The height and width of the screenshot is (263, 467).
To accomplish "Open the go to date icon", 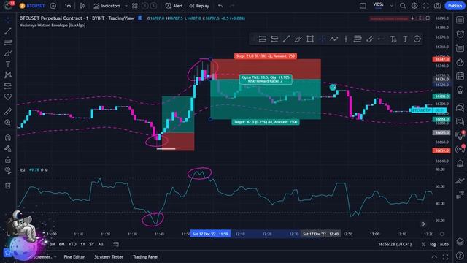I will pos(116,244).
